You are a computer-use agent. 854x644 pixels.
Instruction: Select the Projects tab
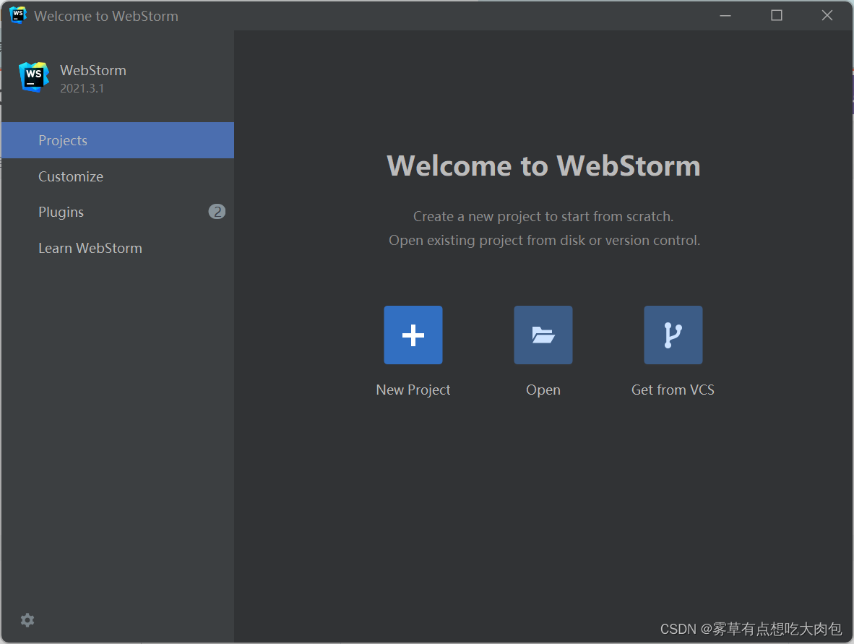pyautogui.click(x=118, y=140)
